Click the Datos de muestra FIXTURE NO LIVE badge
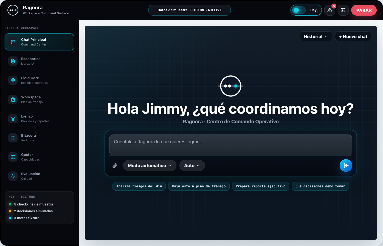 (190, 10)
